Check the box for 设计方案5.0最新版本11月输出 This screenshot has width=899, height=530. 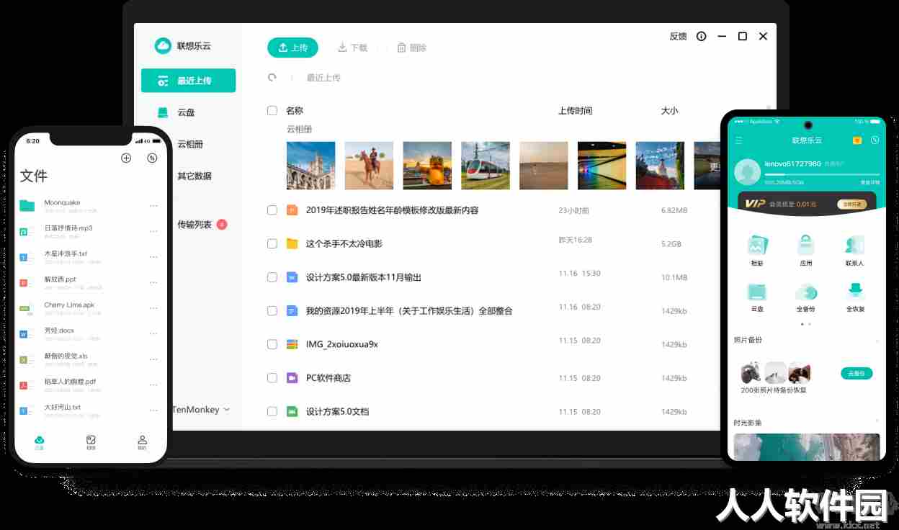(272, 277)
